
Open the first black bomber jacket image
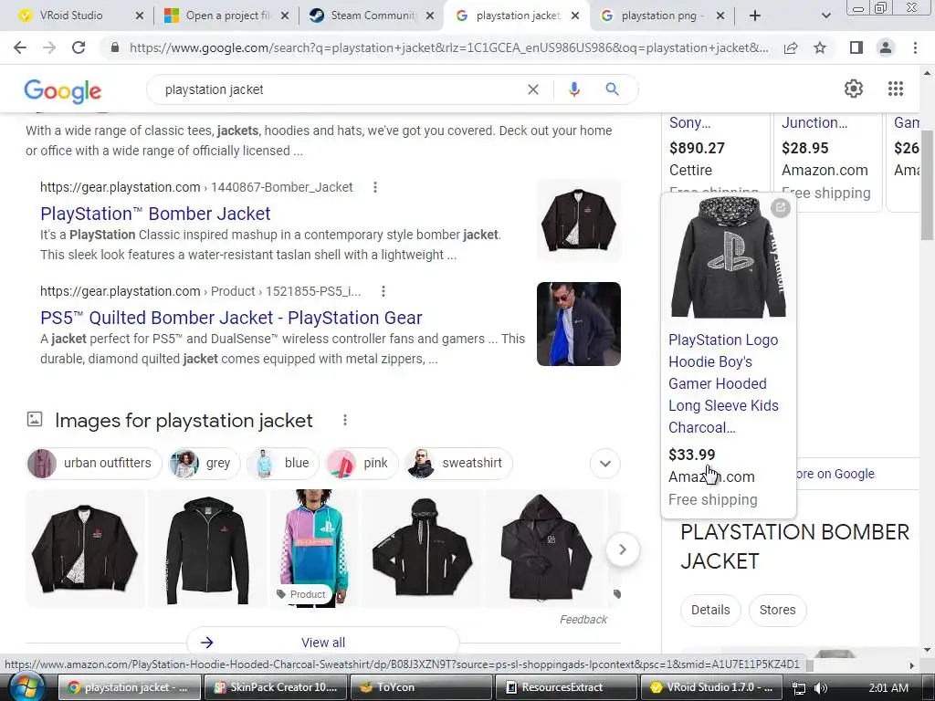85,549
